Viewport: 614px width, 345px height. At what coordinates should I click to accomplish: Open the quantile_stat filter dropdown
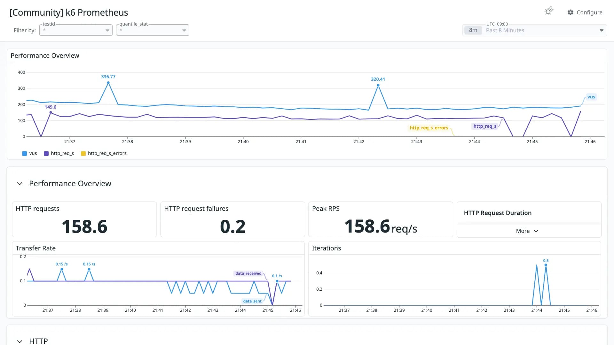(x=153, y=30)
